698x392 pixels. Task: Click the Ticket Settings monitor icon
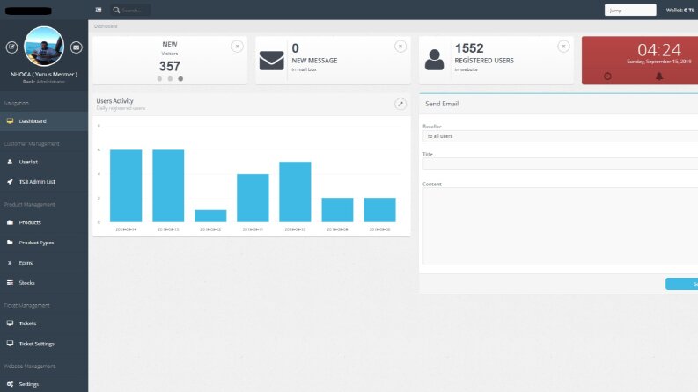click(10, 343)
